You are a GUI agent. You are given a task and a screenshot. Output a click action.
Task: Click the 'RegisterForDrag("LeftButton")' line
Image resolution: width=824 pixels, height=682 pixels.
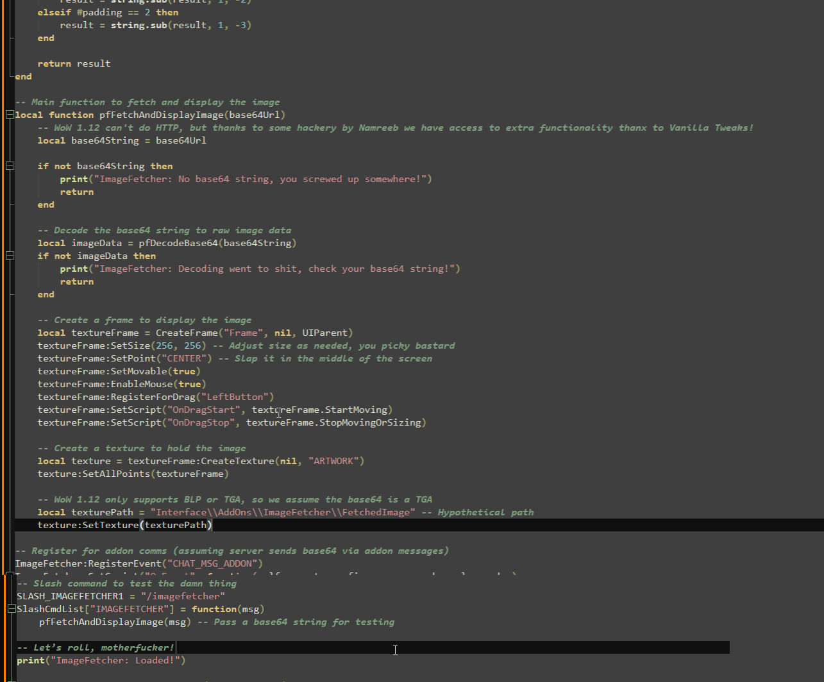[156, 397]
